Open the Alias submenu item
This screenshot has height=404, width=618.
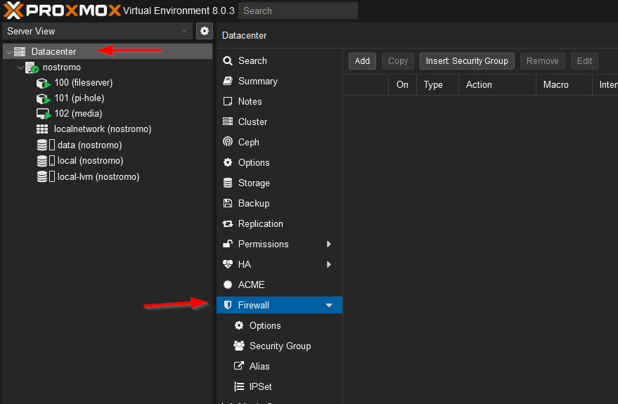tap(279, 366)
